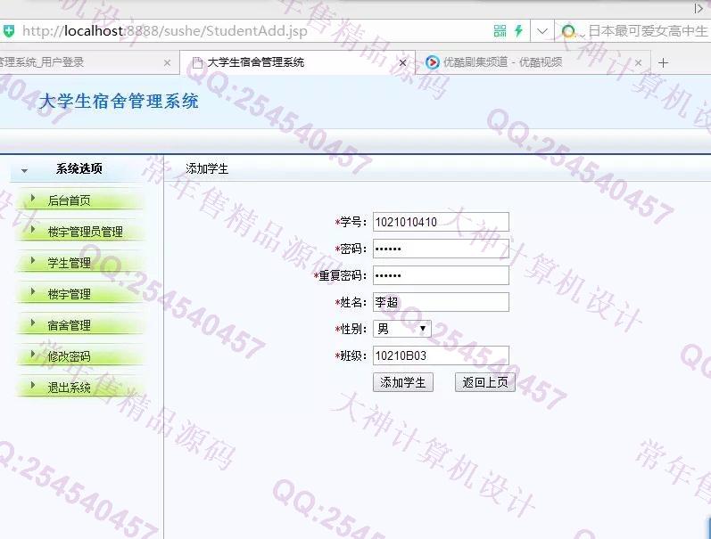Screen dimensions: 711x539
Task: Click the 姓名 input field
Action: coord(441,302)
